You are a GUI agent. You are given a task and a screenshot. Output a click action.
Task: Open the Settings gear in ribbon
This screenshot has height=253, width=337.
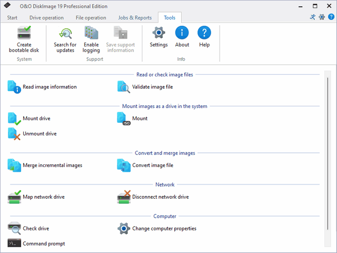tap(158, 34)
